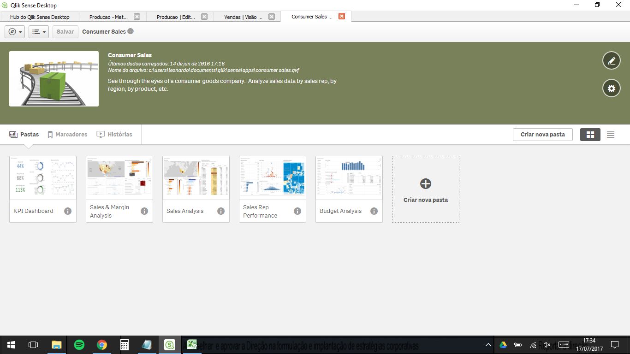Show info for Sales & Margin Analysis sheet

coord(144,211)
